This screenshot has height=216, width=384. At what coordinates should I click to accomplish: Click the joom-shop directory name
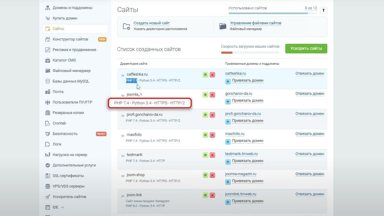(x=136, y=175)
